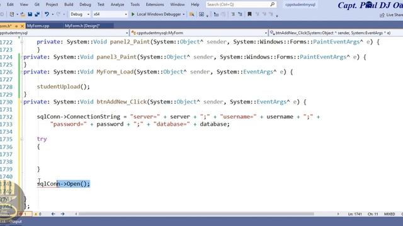
Task: Navigate forward with the right arrow
Action: click(62, 213)
